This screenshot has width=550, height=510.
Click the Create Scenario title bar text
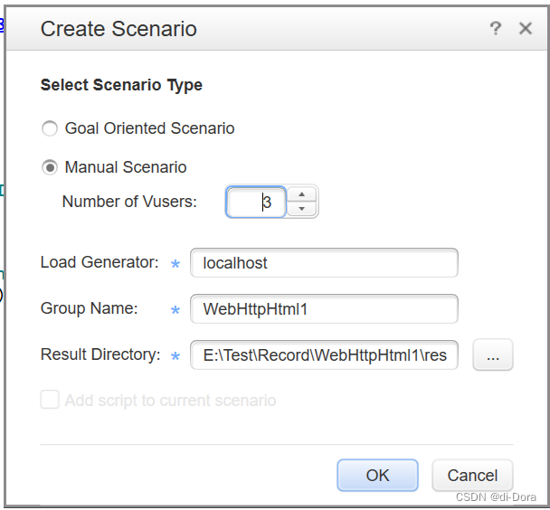[119, 29]
